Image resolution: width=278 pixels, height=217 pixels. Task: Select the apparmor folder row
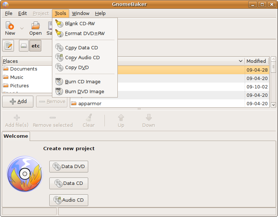click(x=170, y=103)
